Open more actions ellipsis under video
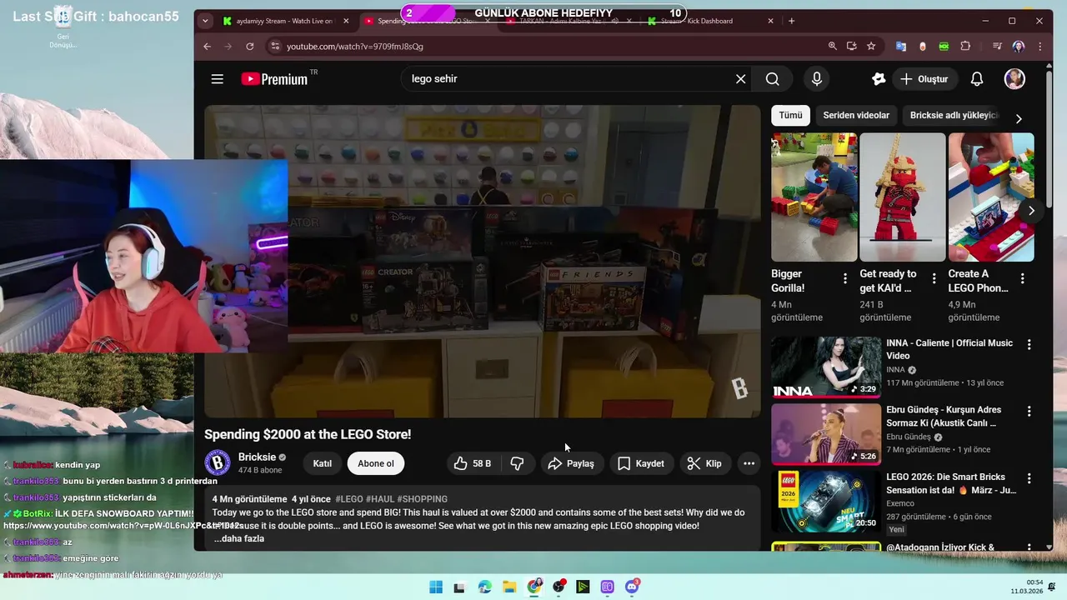Image resolution: width=1067 pixels, height=600 pixels. coord(749,463)
